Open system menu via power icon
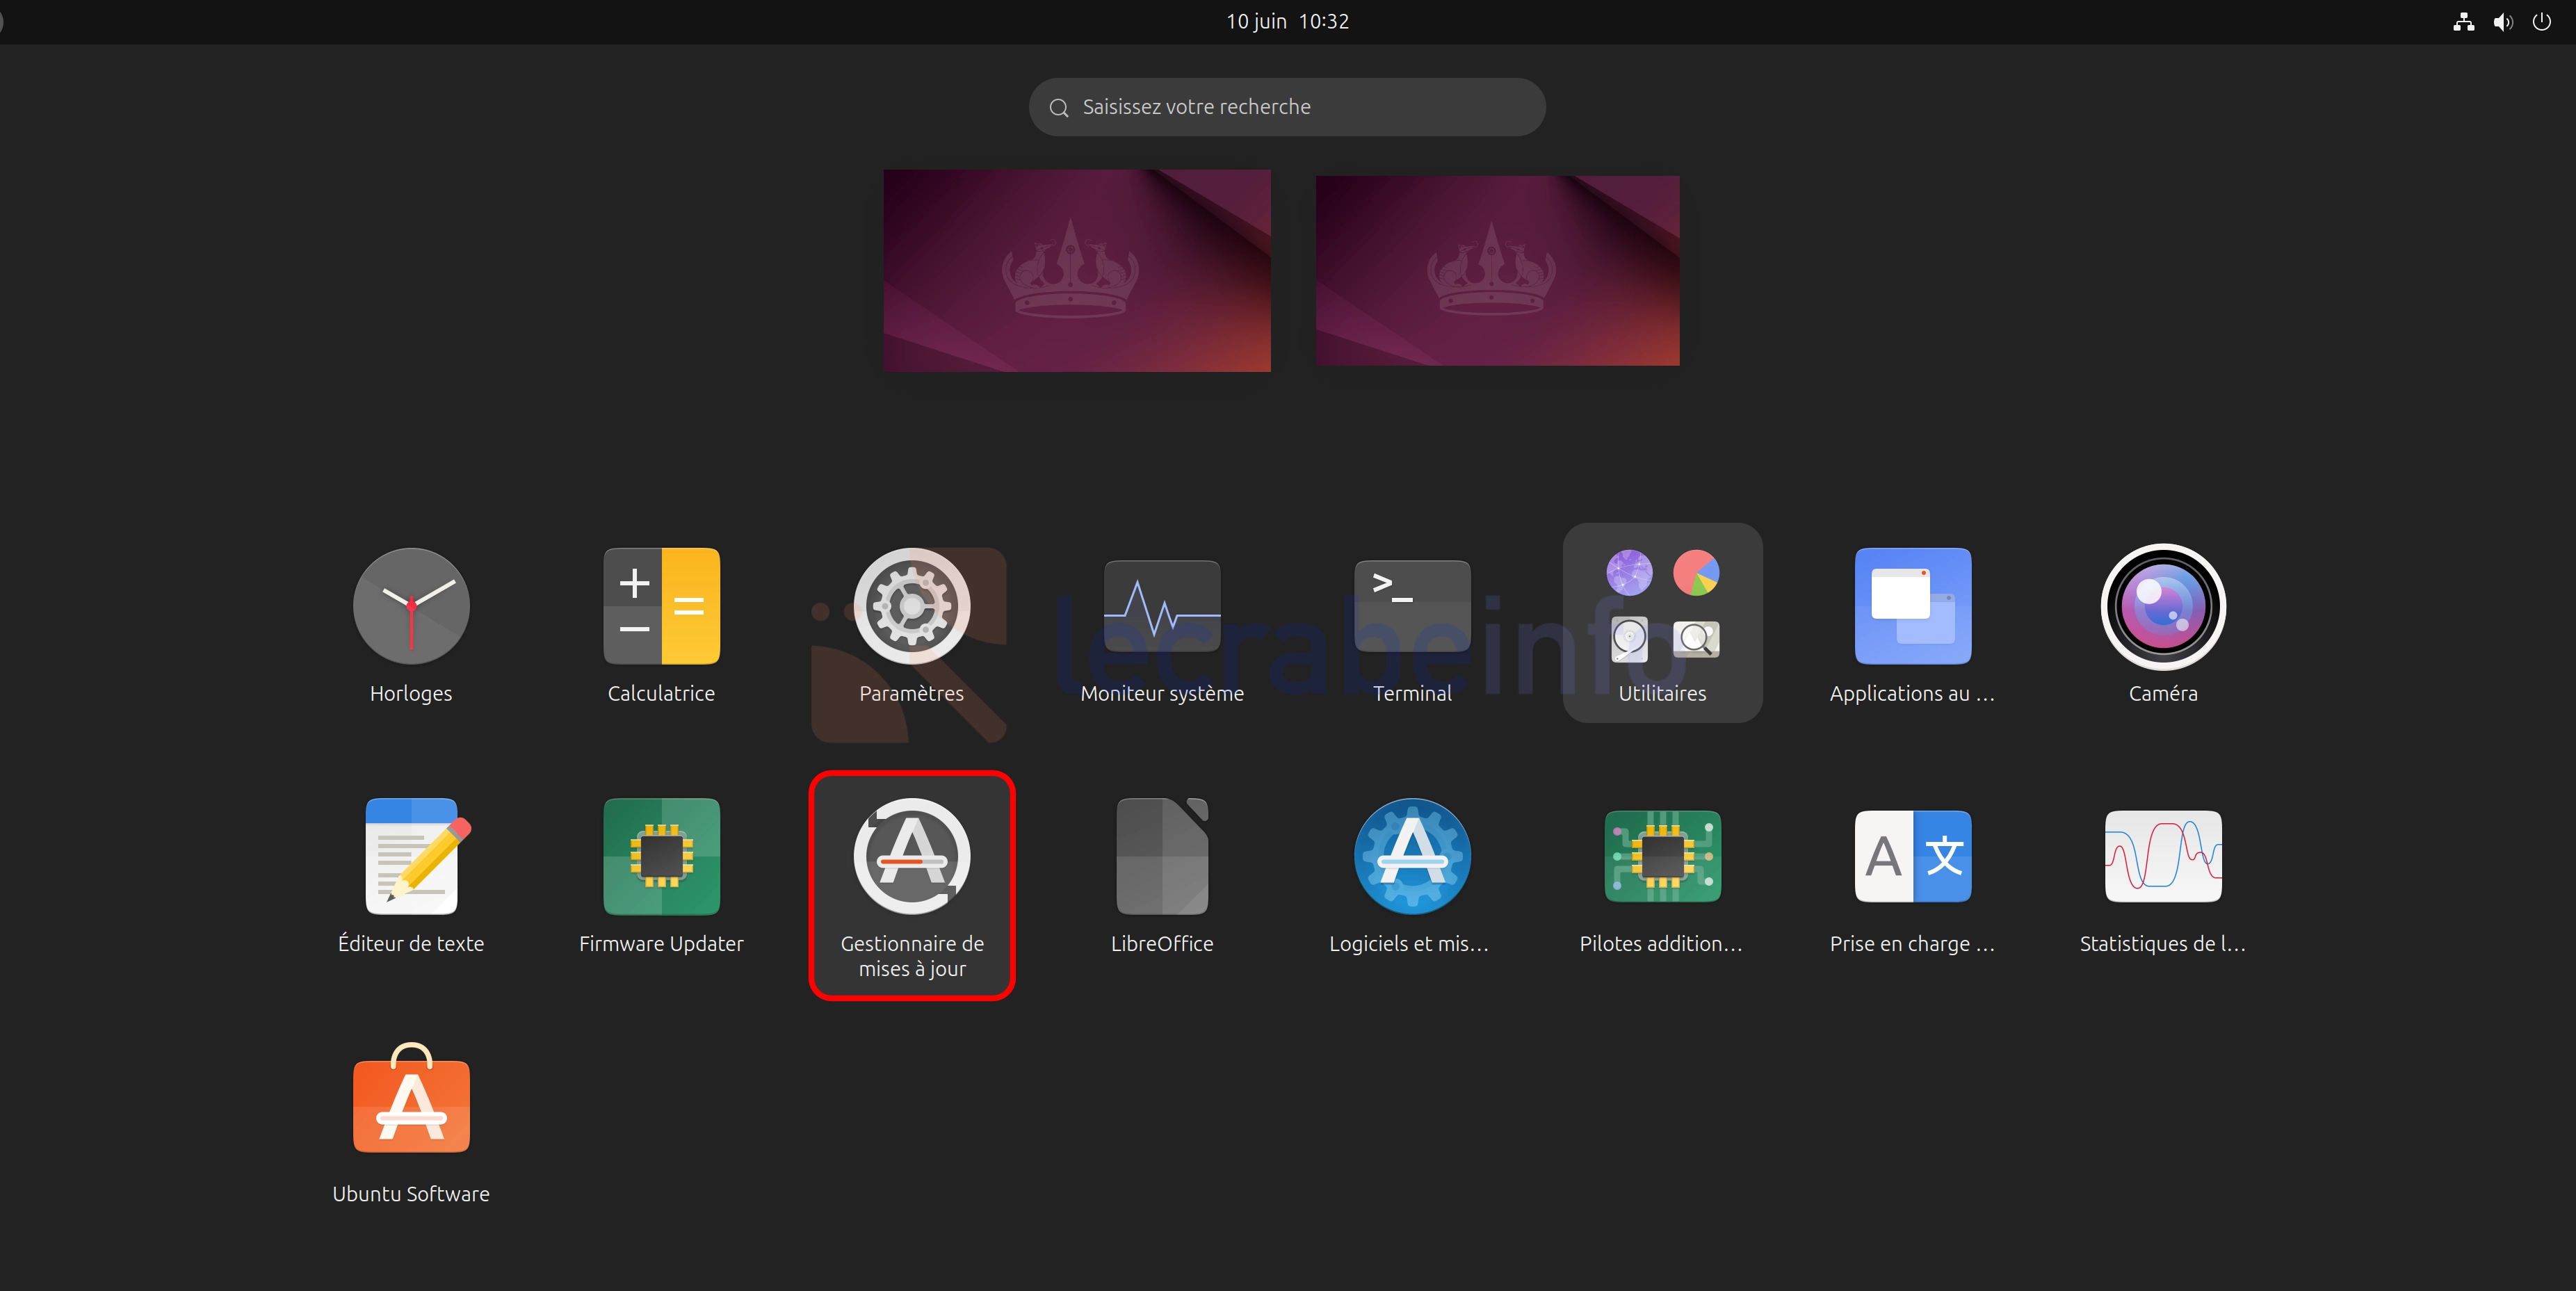Viewport: 2576px width, 1291px height. coord(2541,21)
